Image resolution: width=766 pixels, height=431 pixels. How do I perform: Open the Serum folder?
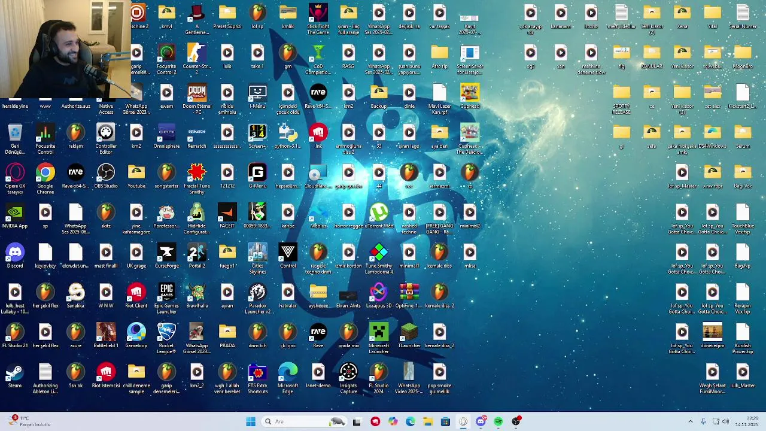743,136
